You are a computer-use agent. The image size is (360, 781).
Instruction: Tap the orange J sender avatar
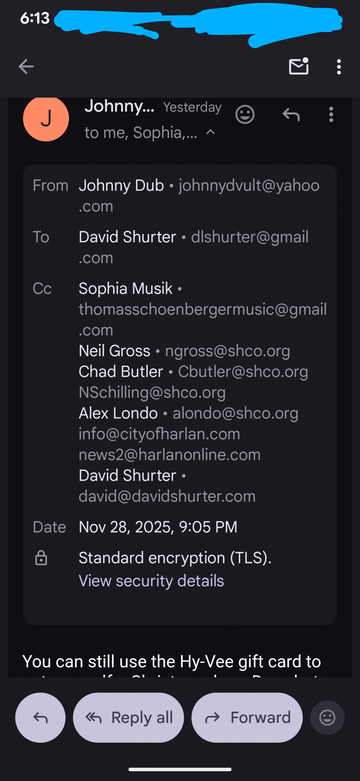(46, 118)
